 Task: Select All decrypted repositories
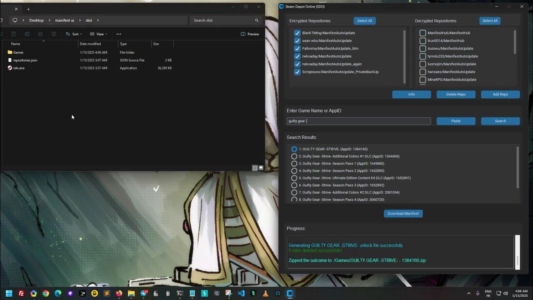pos(490,21)
